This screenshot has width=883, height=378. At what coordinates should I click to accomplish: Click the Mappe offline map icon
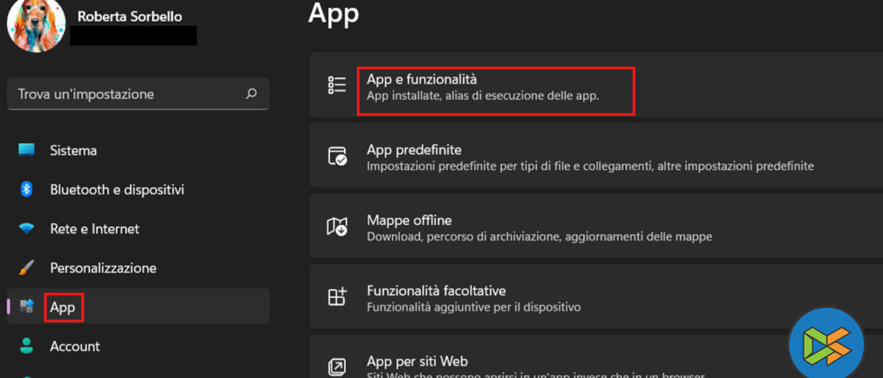coord(337,227)
